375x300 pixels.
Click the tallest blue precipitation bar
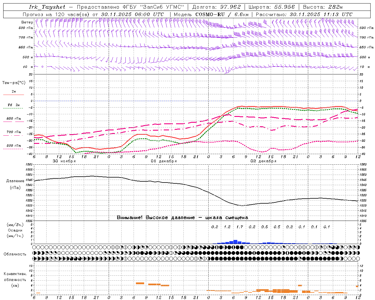235,242
